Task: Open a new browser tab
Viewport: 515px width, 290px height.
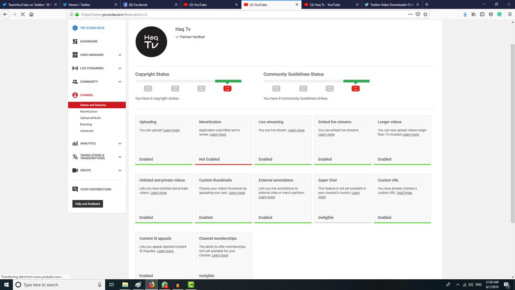Action: click(x=427, y=4)
